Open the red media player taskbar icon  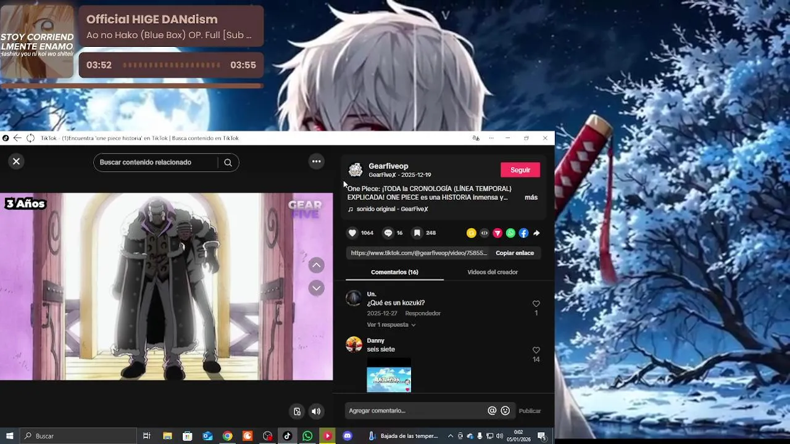(x=328, y=436)
